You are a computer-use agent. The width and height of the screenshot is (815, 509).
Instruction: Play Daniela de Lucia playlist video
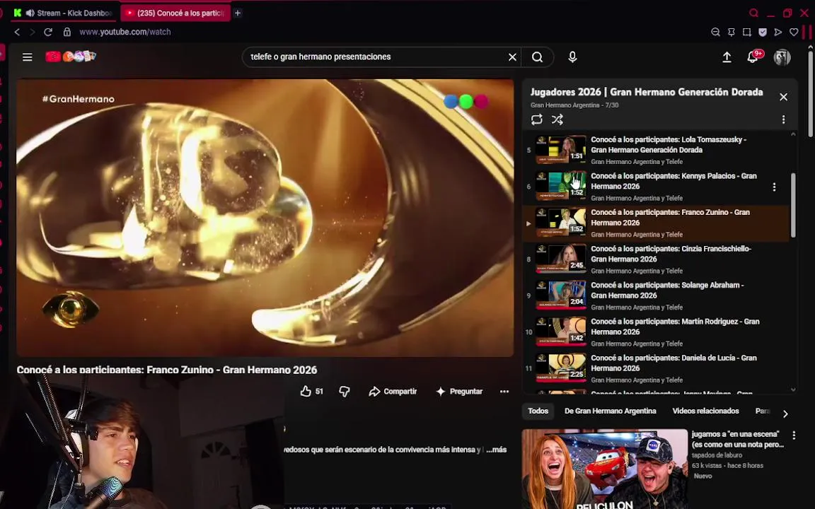coord(657,368)
